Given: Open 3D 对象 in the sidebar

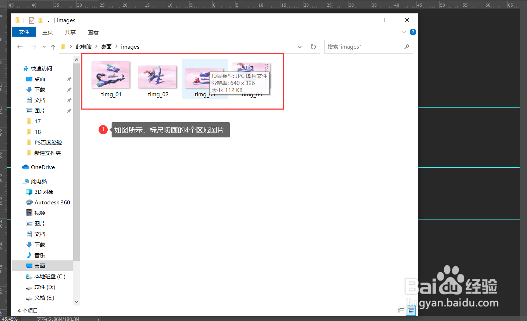Looking at the screenshot, I should pos(44,192).
